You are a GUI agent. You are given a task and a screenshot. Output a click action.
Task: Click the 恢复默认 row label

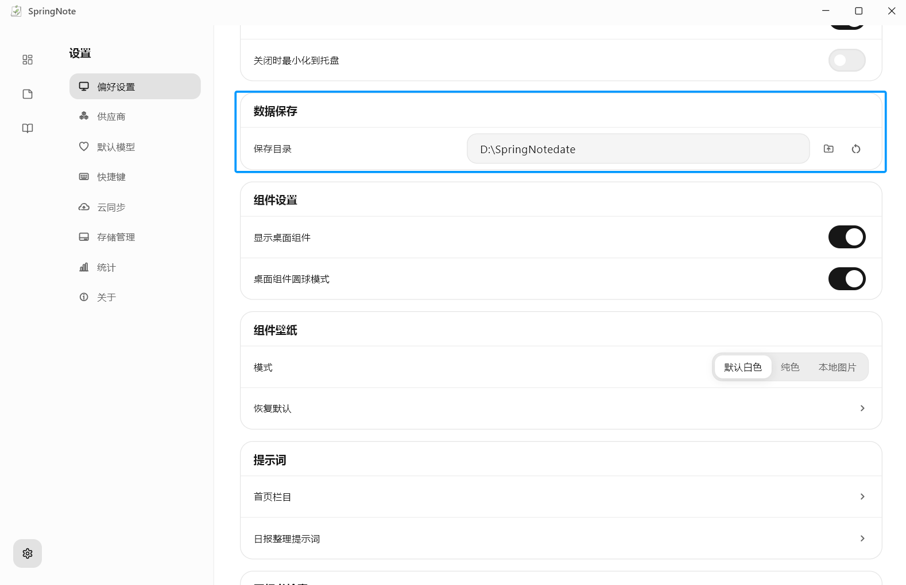coord(273,408)
